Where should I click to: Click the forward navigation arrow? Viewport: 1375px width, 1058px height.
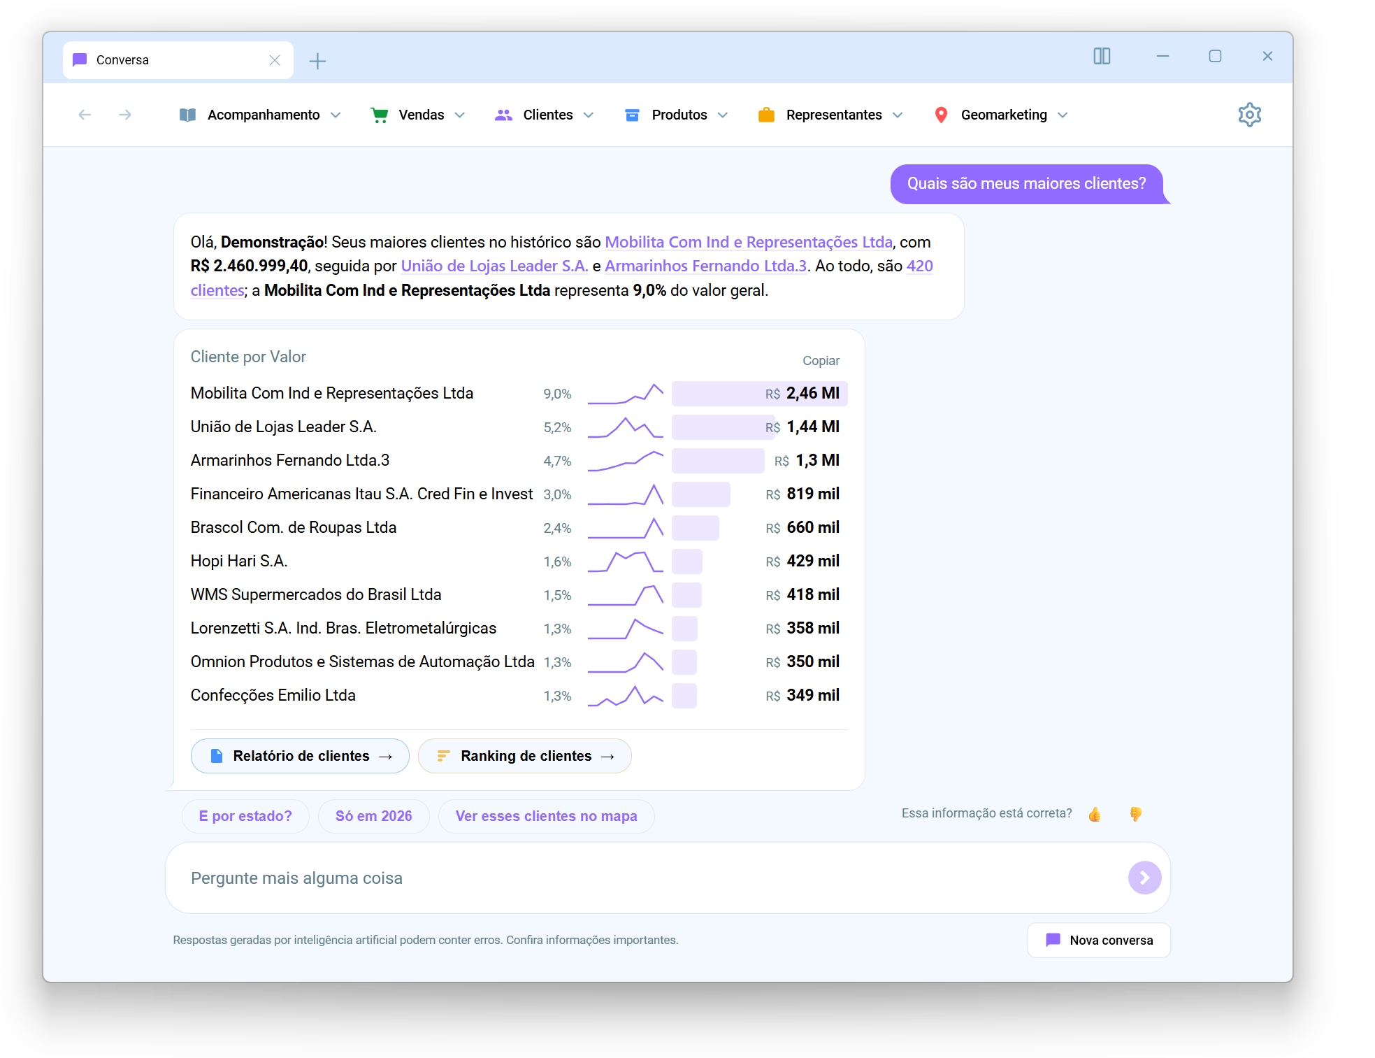tap(125, 115)
